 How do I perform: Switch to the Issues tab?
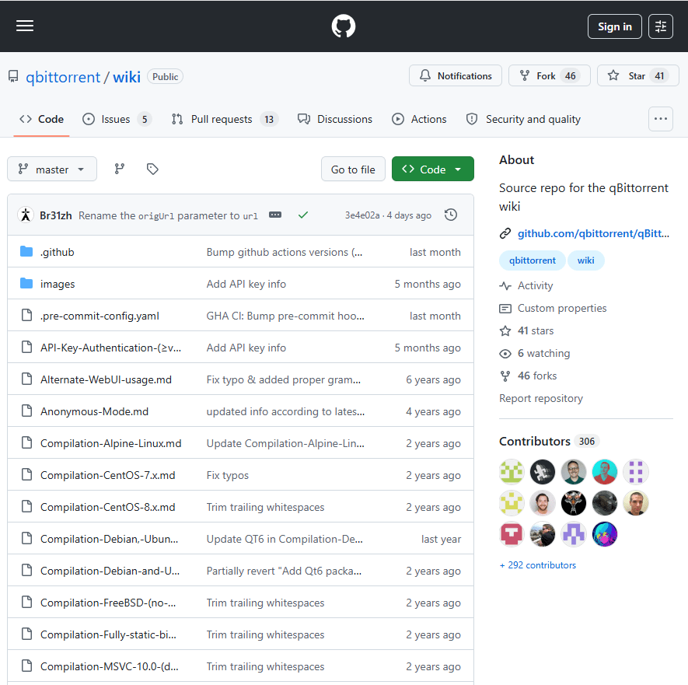[117, 120]
